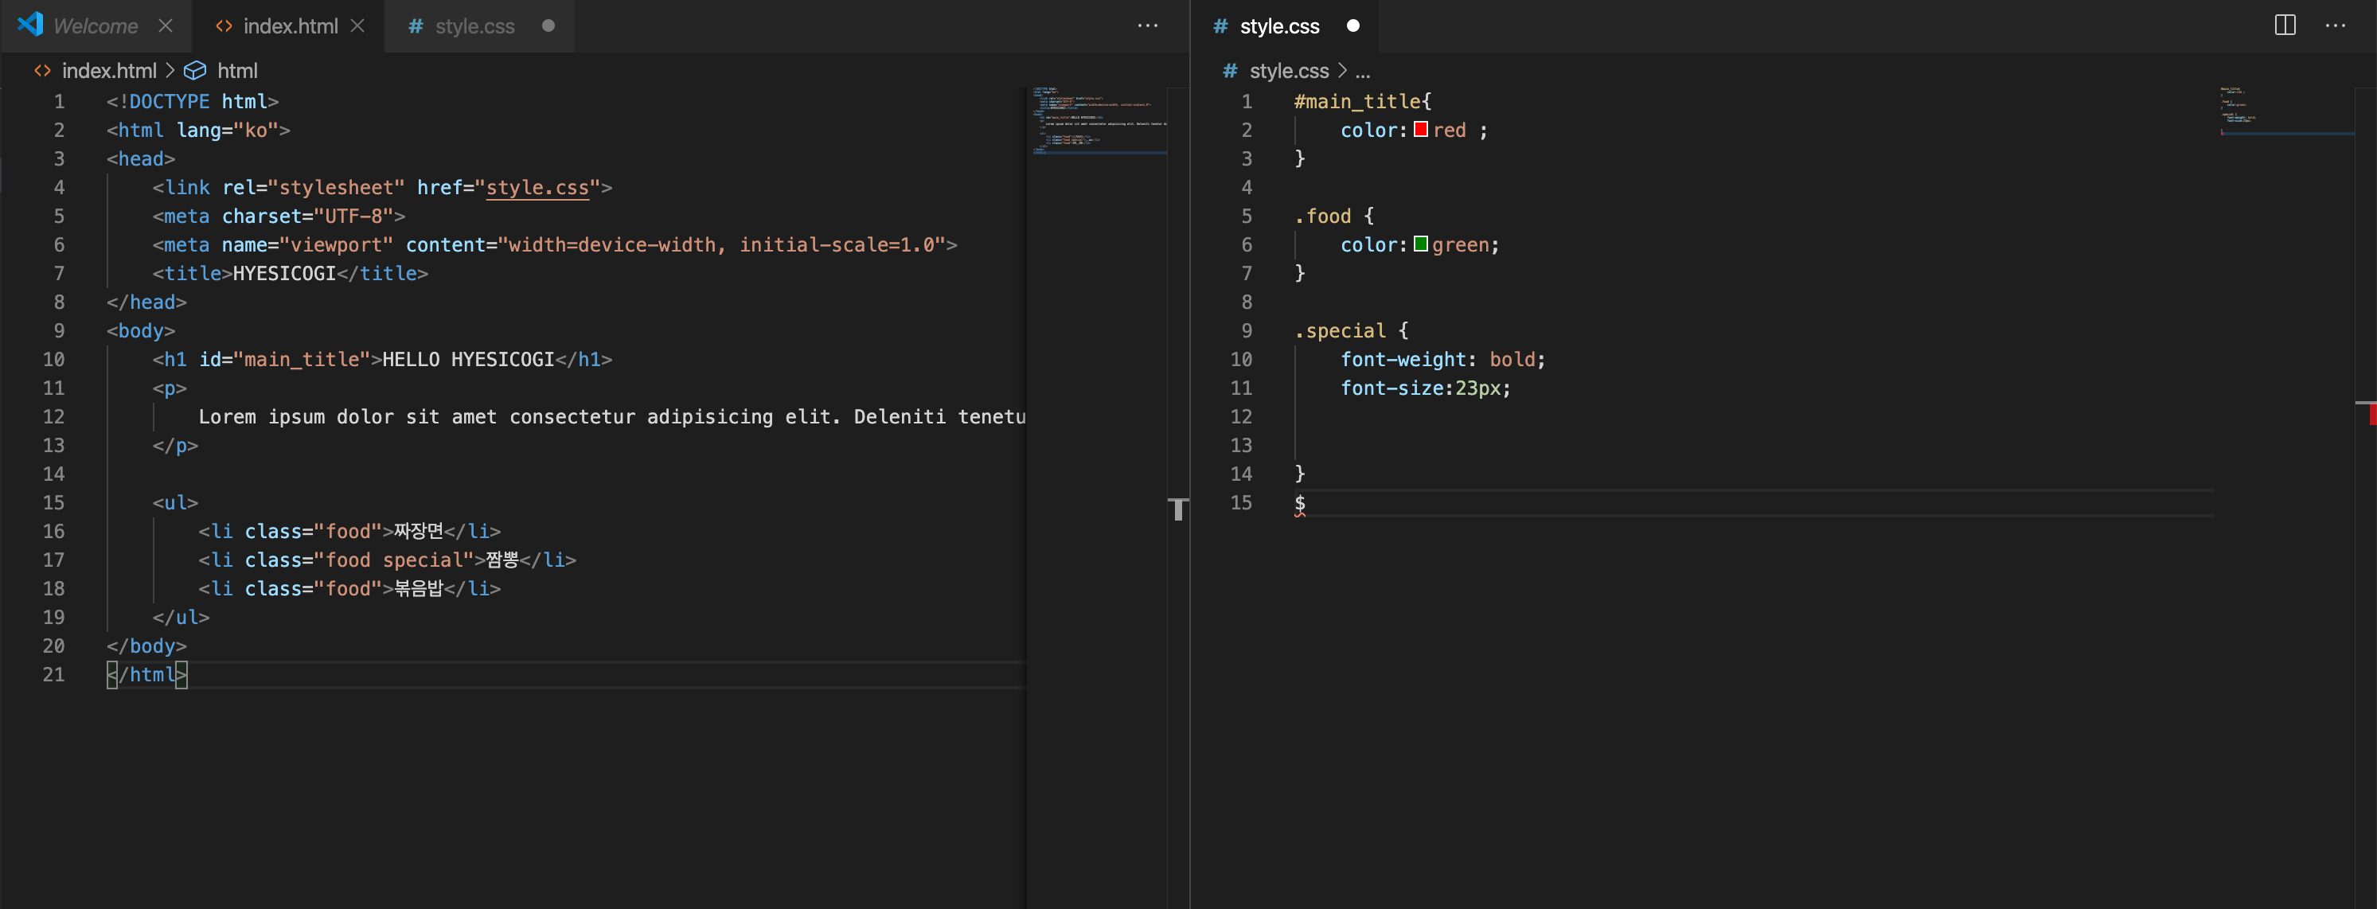Click line number 15 in style.css

[1241, 503]
